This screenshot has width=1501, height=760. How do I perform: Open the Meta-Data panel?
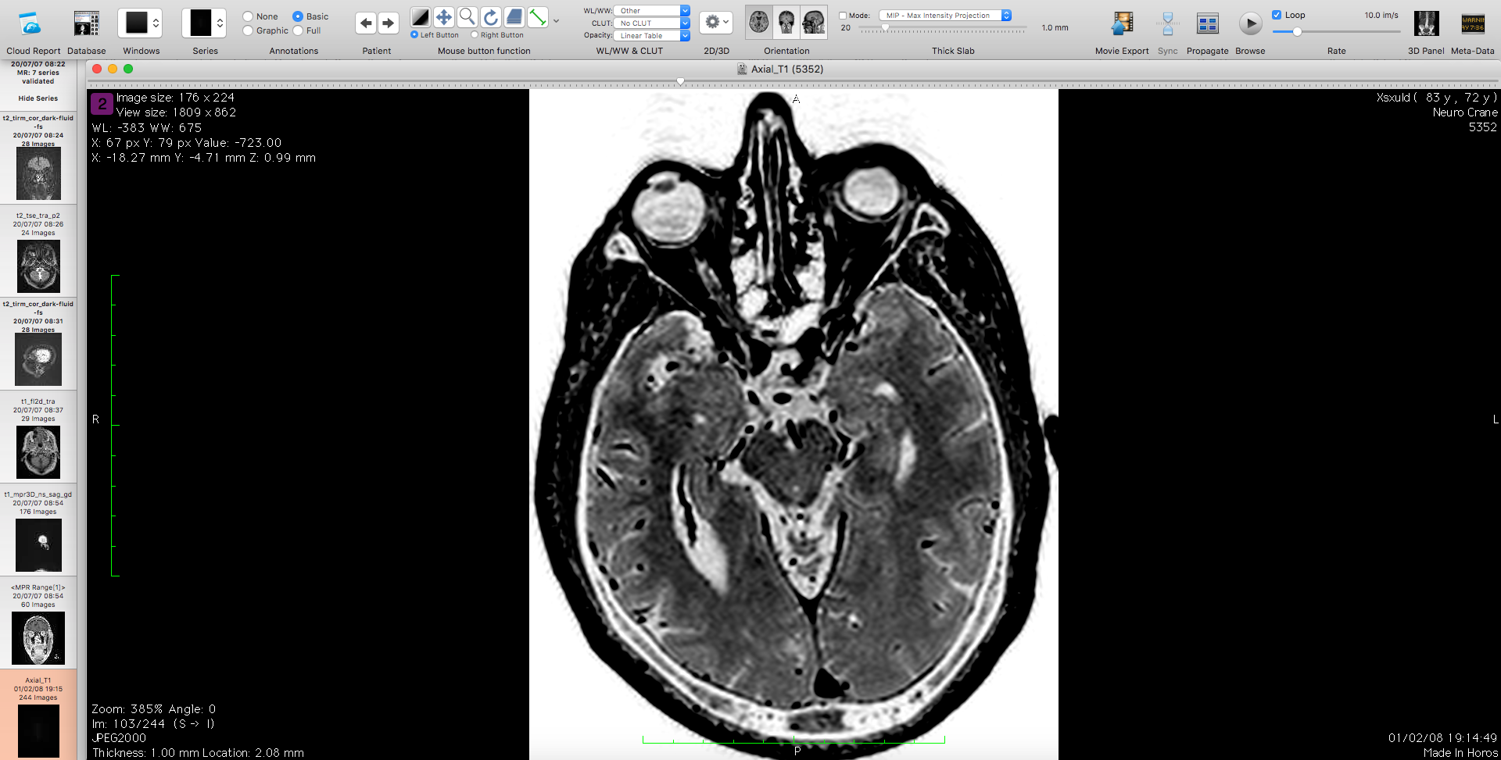pos(1472,24)
